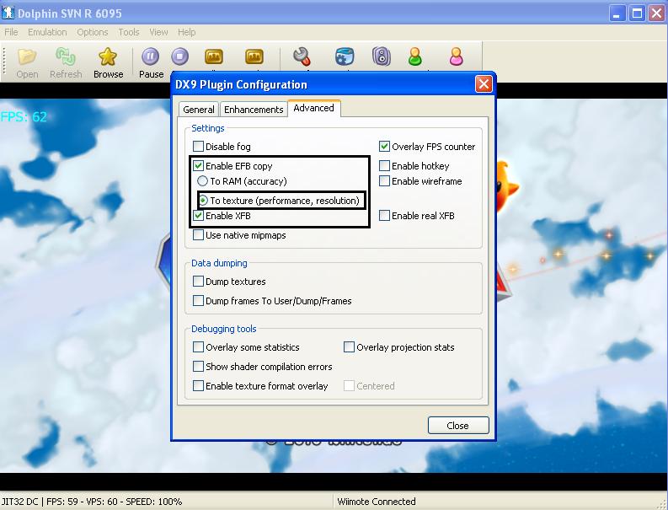The width and height of the screenshot is (668, 510).
Task: Click the Data dumping group label
Action: click(219, 263)
